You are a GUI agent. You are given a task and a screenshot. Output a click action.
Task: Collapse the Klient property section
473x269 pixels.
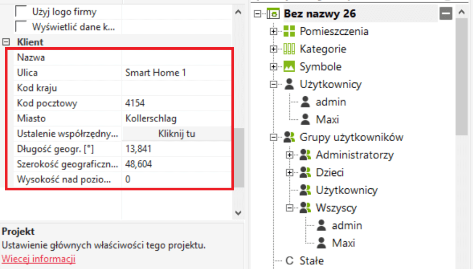click(x=7, y=42)
